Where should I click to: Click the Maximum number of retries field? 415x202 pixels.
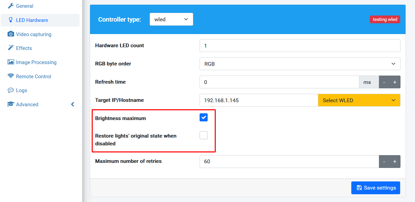[289, 162]
